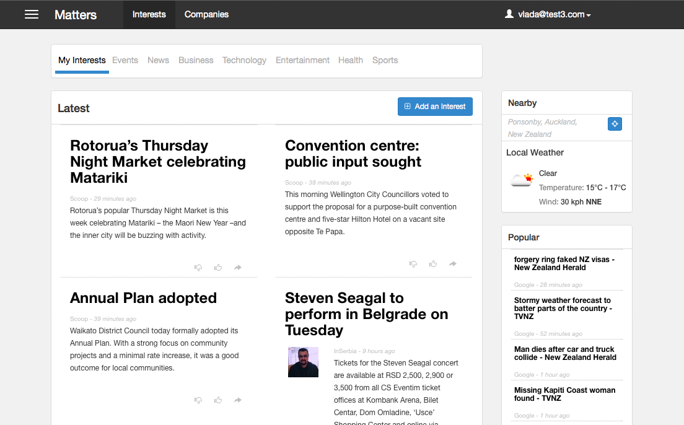Share the Convention centre article

tap(453, 264)
